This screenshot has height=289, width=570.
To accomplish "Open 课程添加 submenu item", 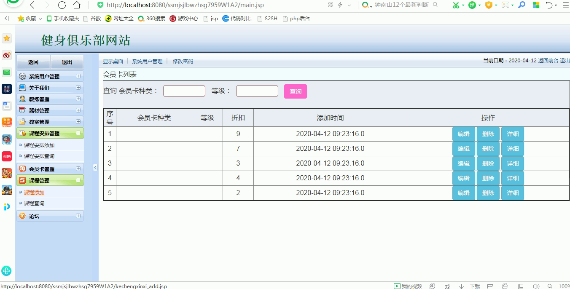I will click(34, 192).
